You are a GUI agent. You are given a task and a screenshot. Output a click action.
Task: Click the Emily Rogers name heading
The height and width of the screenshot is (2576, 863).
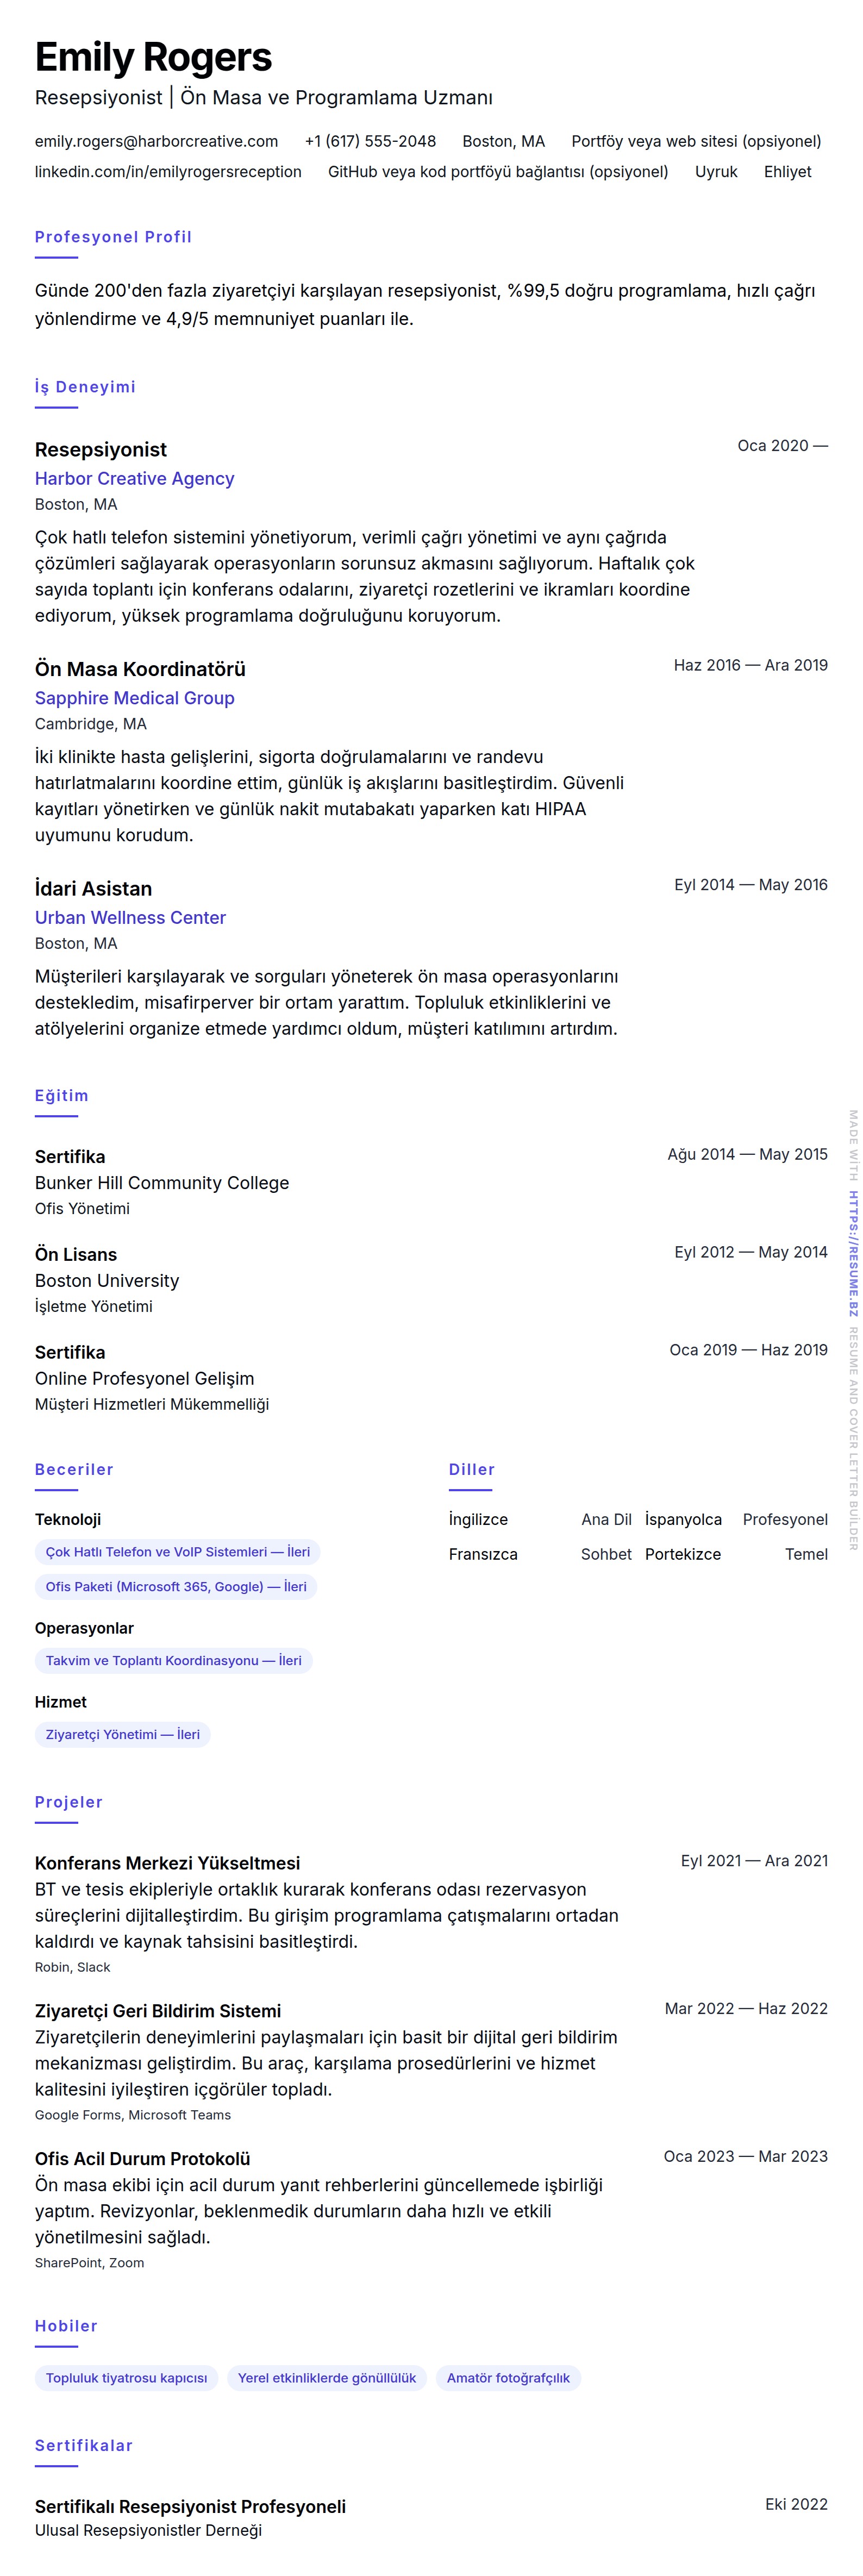(x=153, y=58)
